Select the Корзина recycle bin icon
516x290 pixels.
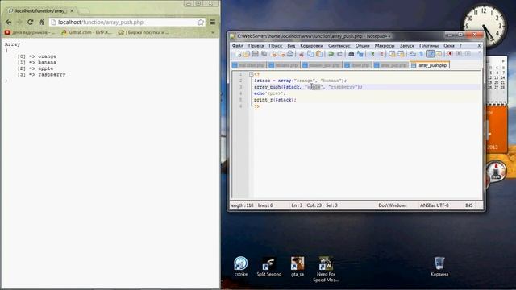[439, 266]
